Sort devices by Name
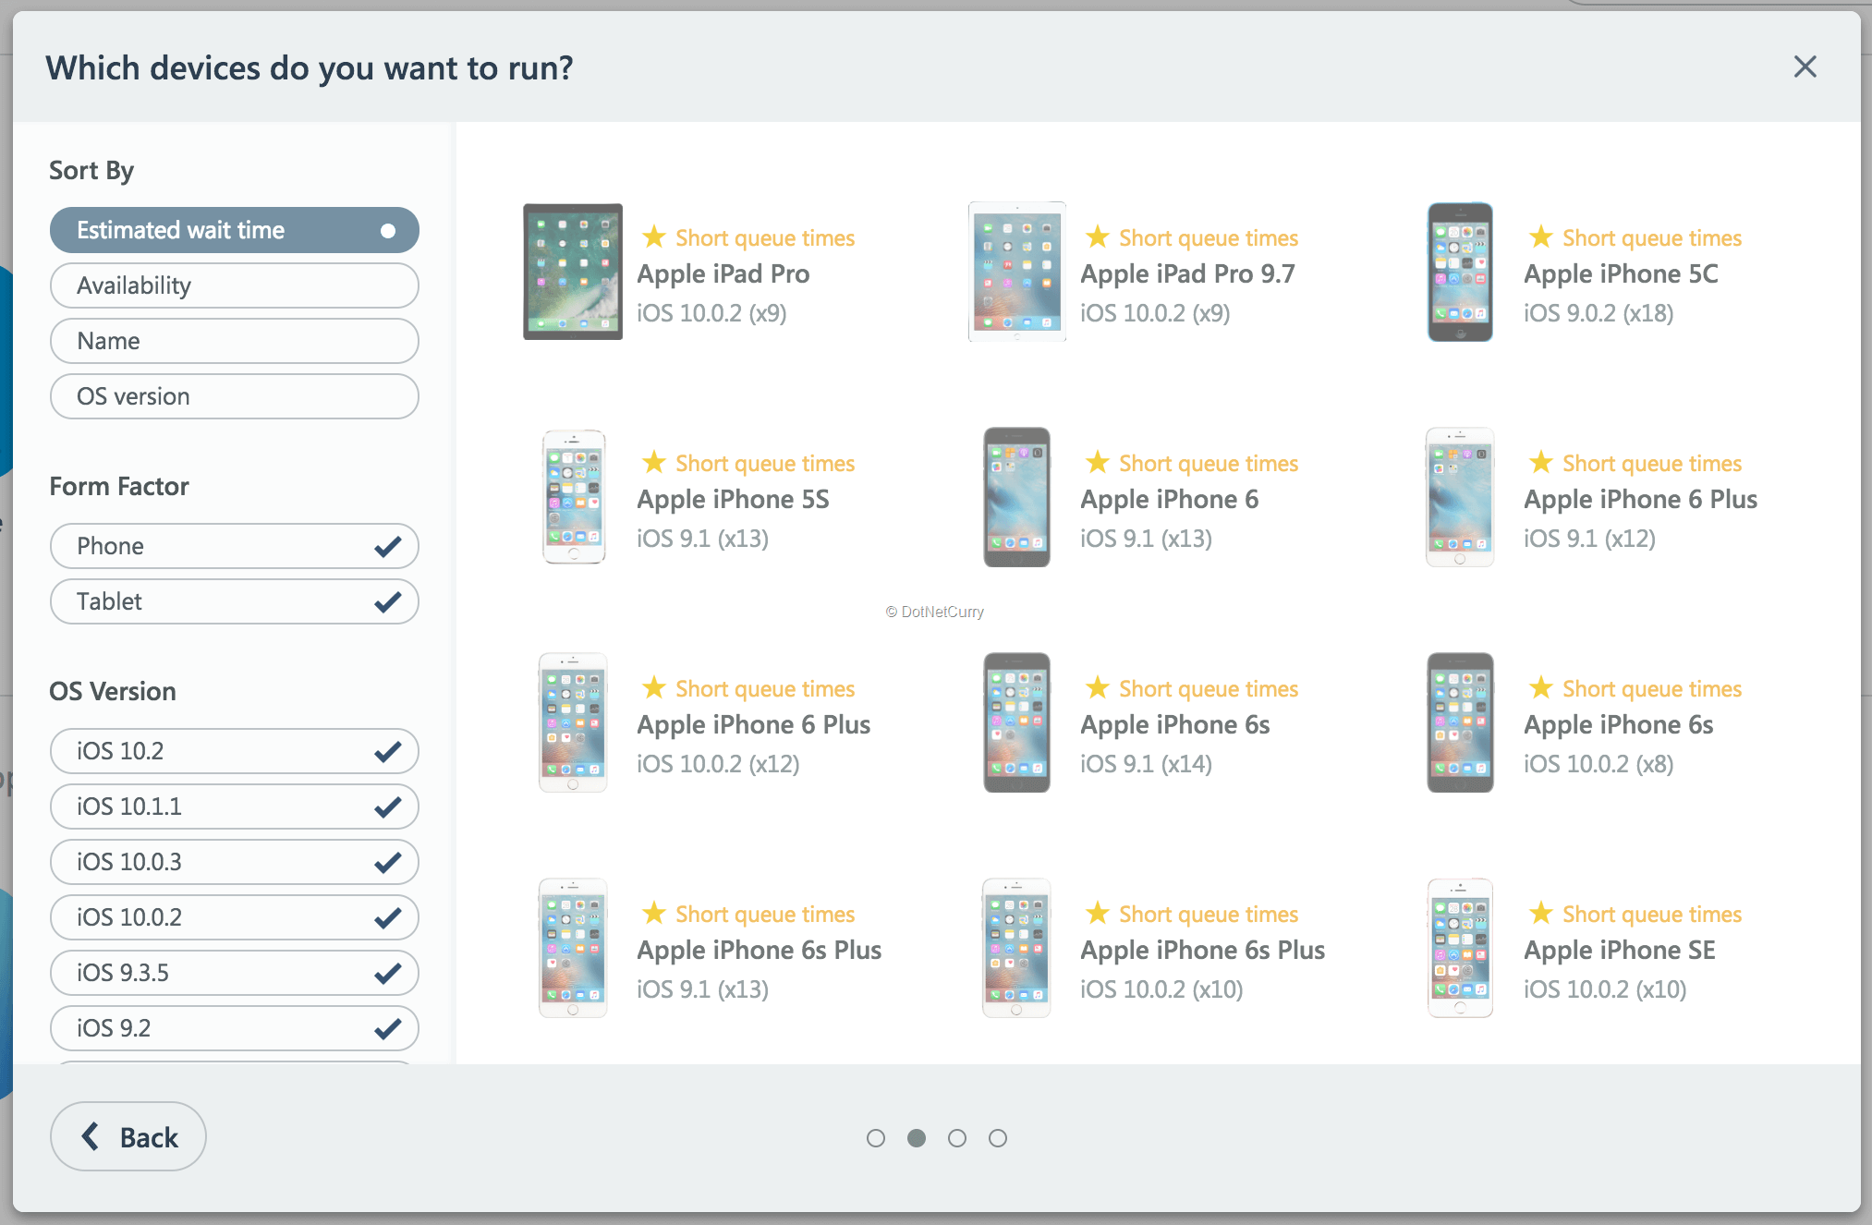1872x1225 pixels. pyautogui.click(x=235, y=341)
